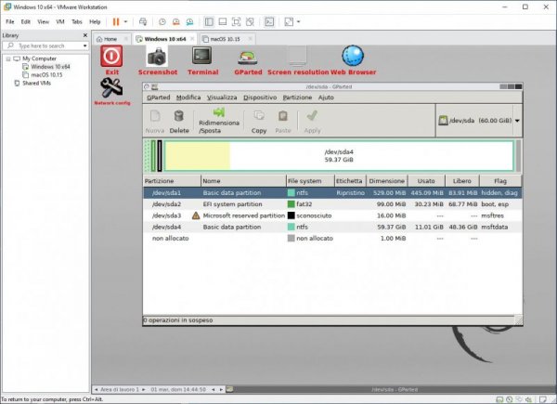This screenshot has height=404, width=557.
Task: Click the red Exit power icon
Action: tap(111, 56)
